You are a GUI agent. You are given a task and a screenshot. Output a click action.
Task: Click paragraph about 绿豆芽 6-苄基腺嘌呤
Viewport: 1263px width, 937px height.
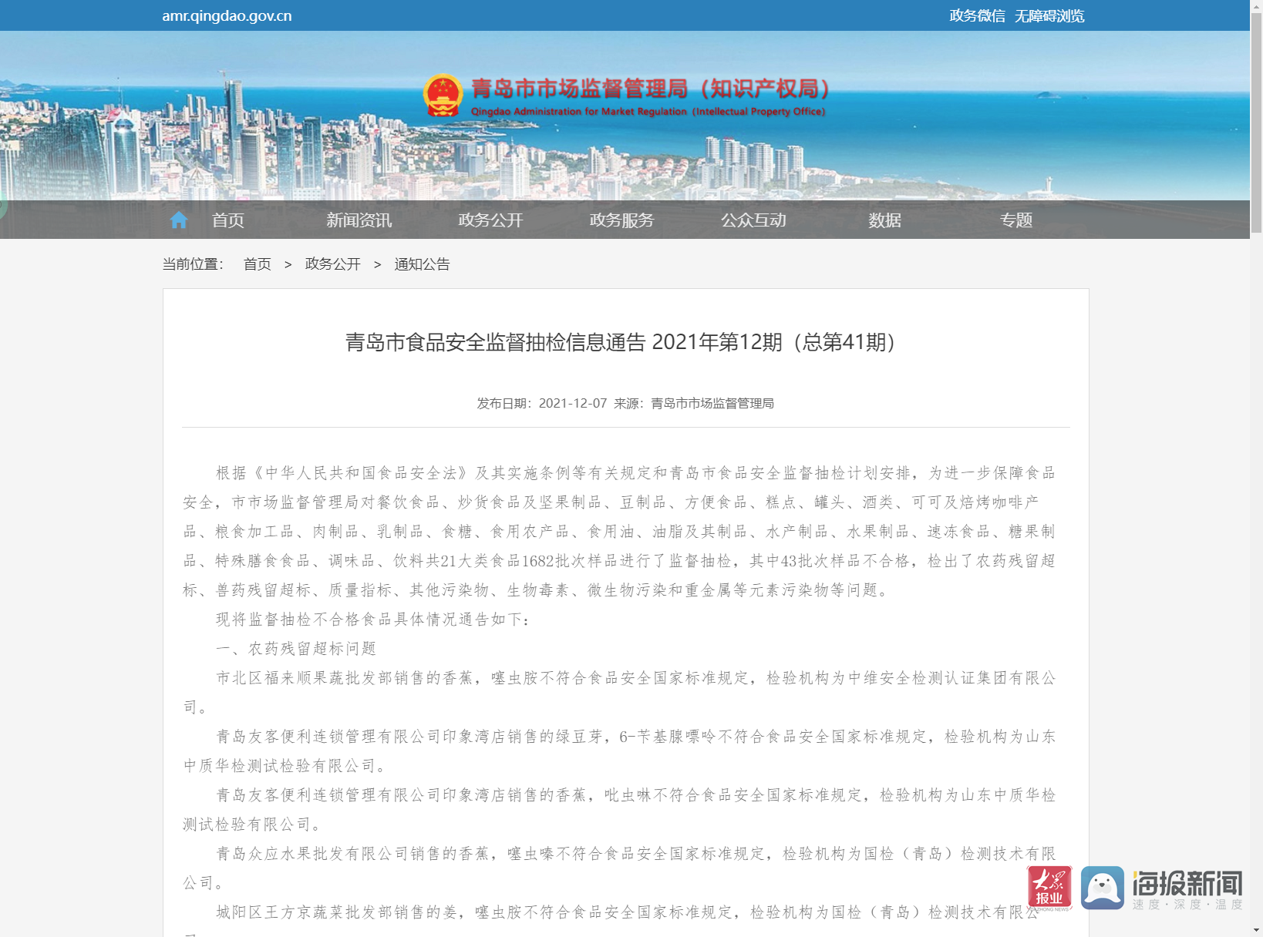[619, 751]
